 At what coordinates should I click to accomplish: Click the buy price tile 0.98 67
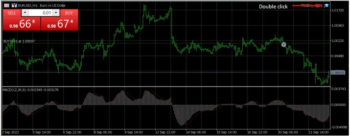60,24
